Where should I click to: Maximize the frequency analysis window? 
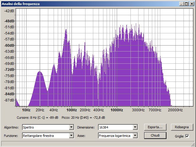tap(186, 4)
